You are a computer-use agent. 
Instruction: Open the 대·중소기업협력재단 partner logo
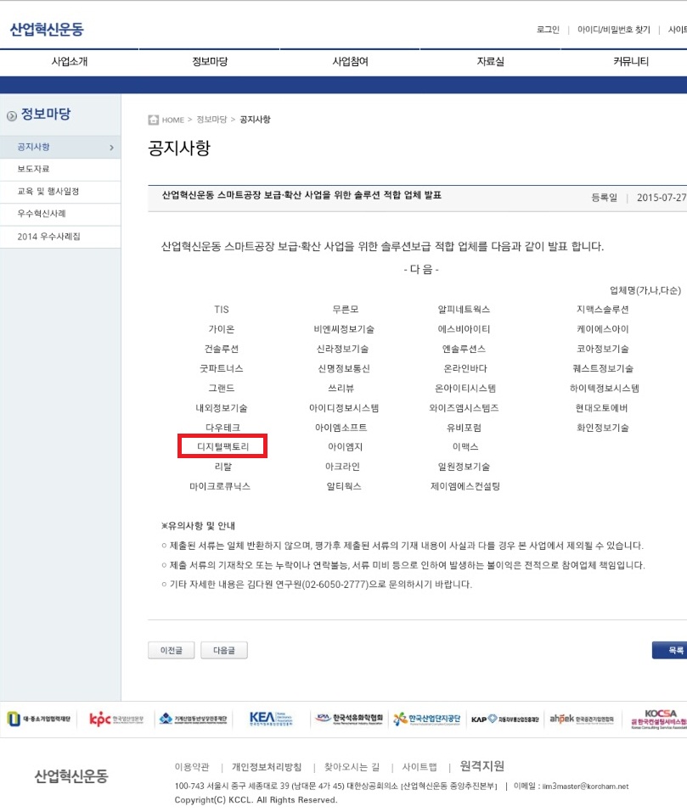pyautogui.click(x=39, y=719)
